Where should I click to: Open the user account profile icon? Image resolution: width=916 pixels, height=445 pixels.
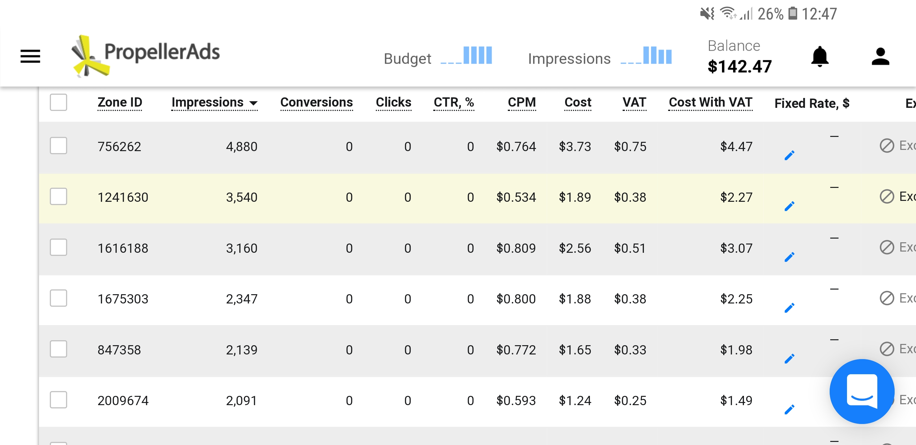[880, 57]
